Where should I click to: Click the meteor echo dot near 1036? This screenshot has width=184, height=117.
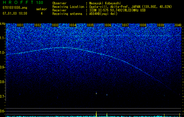(x=107, y=95)
